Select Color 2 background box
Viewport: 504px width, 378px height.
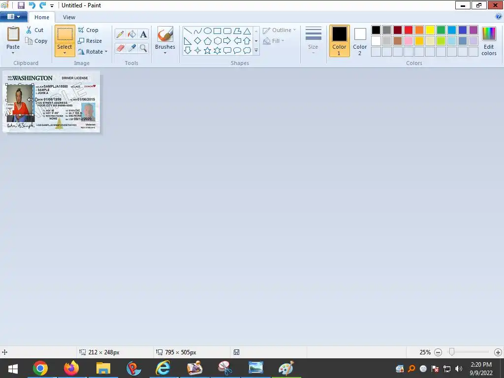360,41
